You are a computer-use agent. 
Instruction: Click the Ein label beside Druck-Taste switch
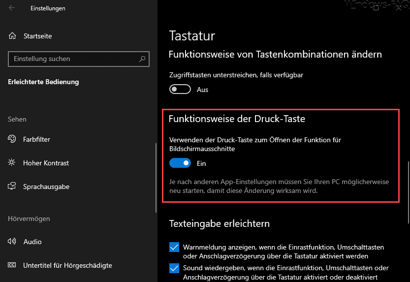pos(201,163)
